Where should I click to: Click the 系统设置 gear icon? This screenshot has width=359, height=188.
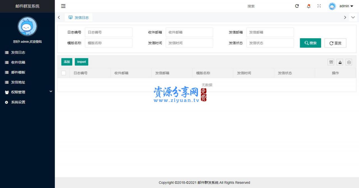pos(7,102)
